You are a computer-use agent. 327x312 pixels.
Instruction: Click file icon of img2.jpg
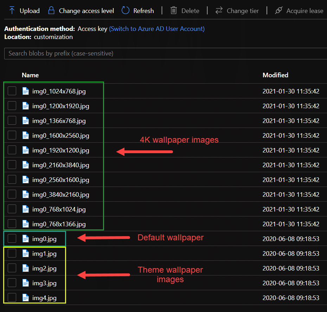[x=26, y=268]
